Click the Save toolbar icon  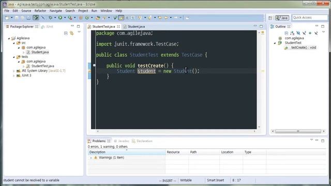pyautogui.click(x=17, y=18)
